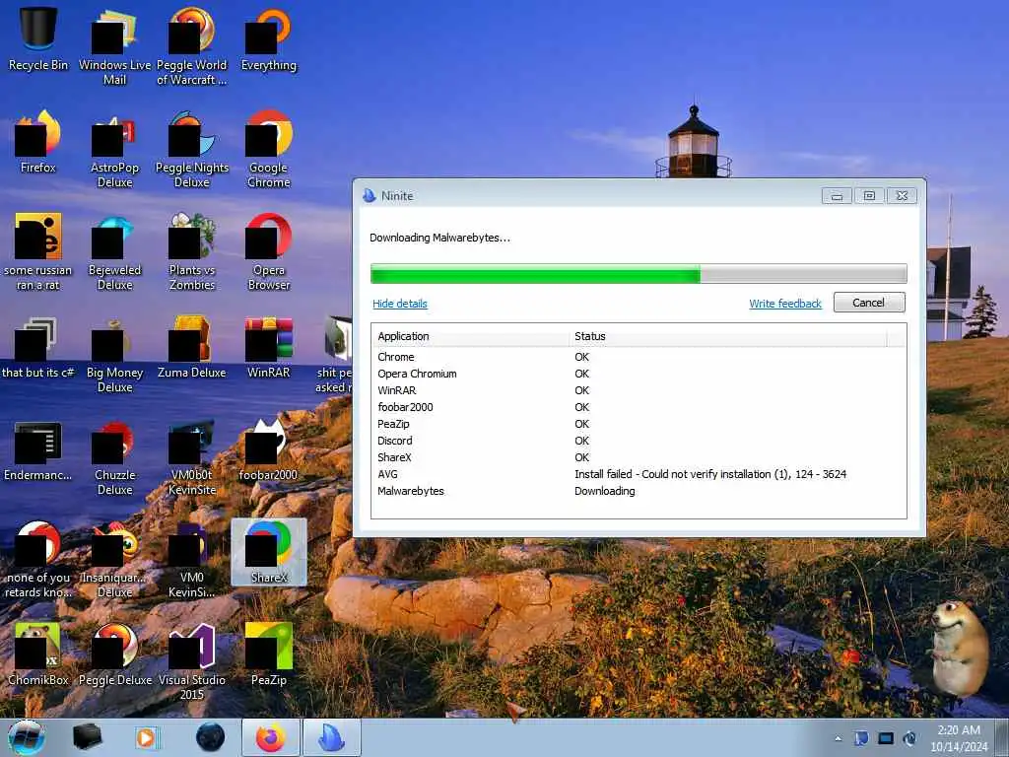The height and width of the screenshot is (757, 1009).
Task: Open the Recycle Bin desktop icon
Action: click(x=38, y=38)
